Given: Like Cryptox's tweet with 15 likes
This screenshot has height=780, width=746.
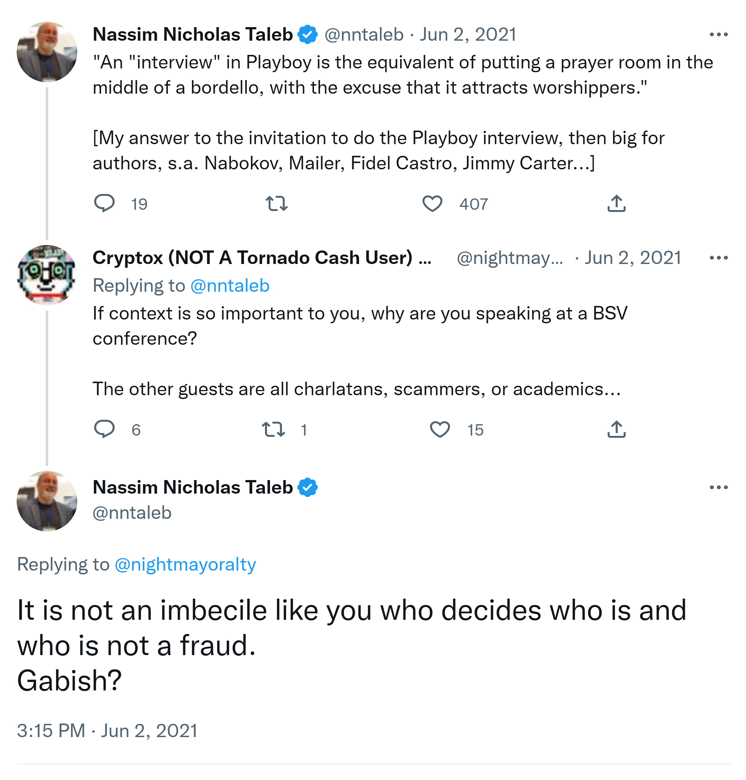Looking at the screenshot, I should coord(440,429).
